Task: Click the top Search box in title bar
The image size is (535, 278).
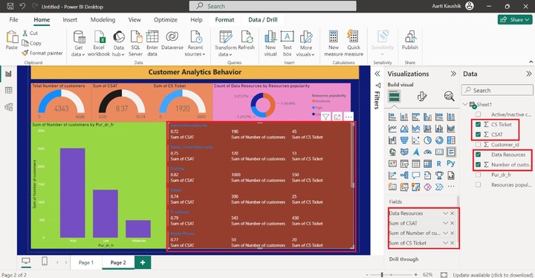Action: coord(273,6)
